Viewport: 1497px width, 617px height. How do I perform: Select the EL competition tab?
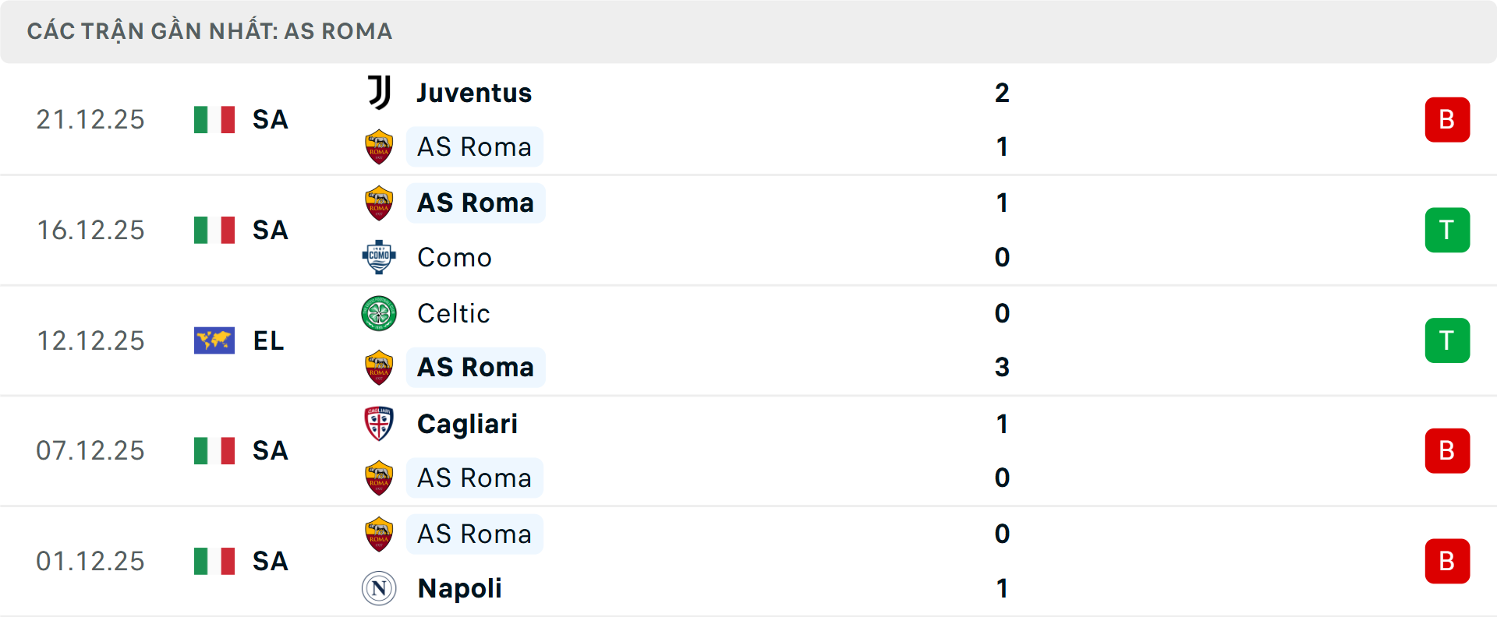[x=268, y=340]
